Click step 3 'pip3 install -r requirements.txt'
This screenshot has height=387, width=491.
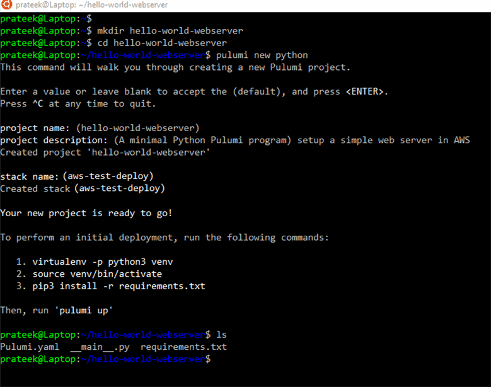(118, 286)
